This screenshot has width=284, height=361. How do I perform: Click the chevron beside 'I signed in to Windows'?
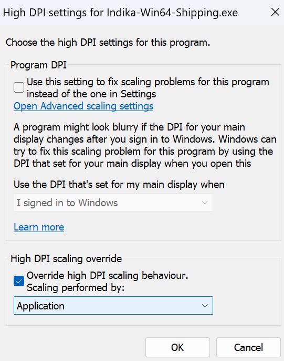point(205,203)
